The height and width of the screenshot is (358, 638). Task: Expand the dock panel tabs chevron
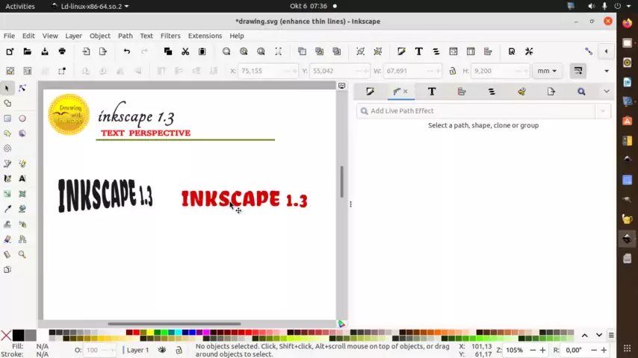click(606, 91)
